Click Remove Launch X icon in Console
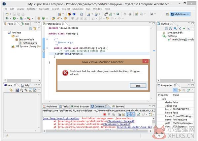Image resolution: width=198 pixels, height=141 pixels. [x=109, y=114]
